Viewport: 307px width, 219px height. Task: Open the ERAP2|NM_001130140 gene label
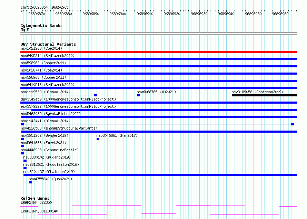point(39,211)
